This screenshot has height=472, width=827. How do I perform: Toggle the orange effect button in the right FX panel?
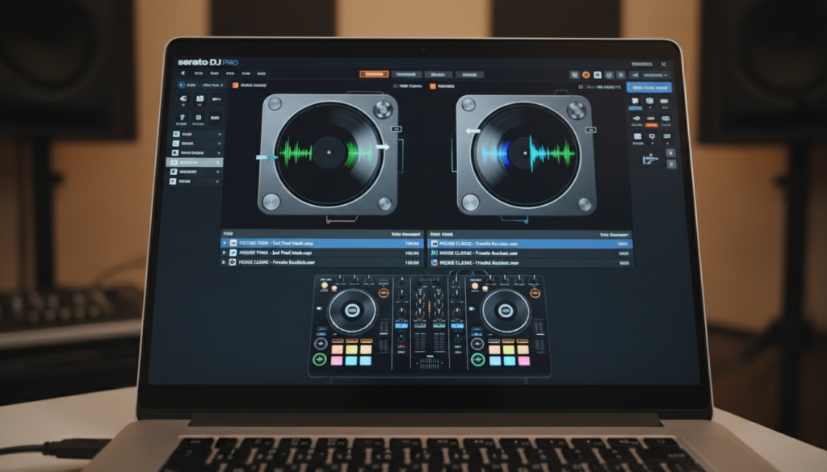point(651,125)
